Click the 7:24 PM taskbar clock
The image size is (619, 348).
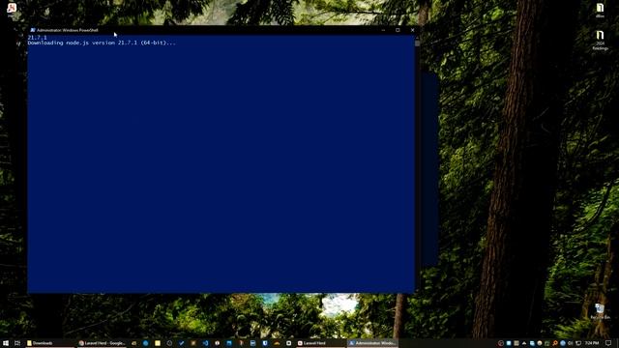tap(592, 343)
